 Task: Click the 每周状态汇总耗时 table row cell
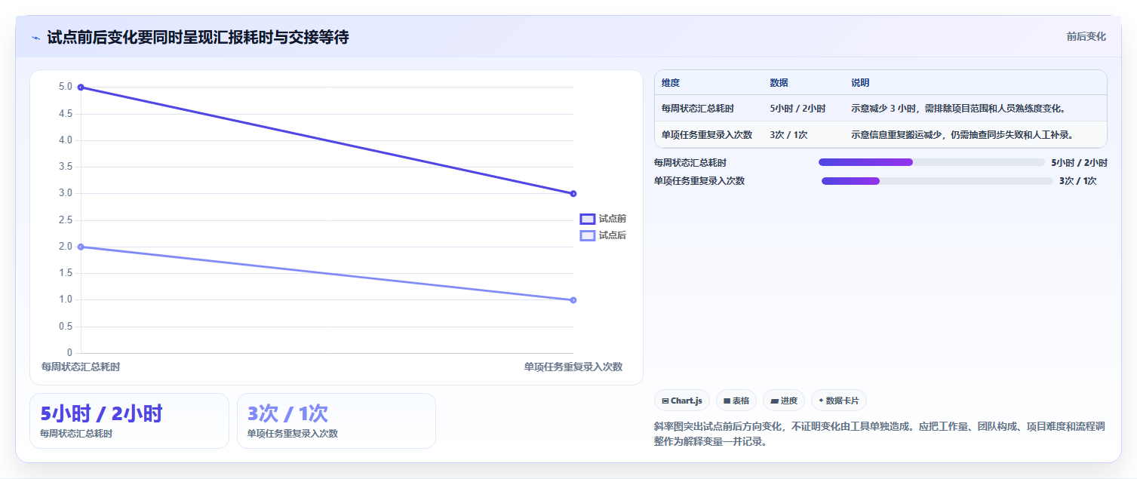coord(698,109)
